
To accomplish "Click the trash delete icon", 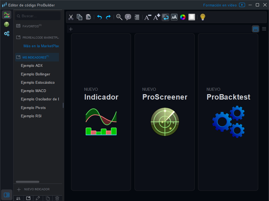I will [57, 198].
